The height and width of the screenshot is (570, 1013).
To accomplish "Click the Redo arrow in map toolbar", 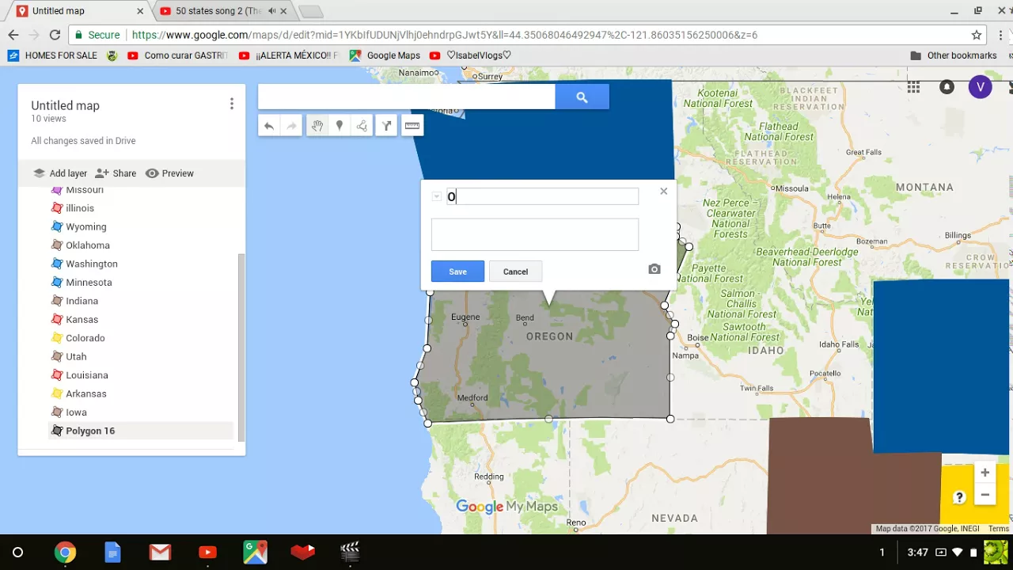I will (x=291, y=126).
